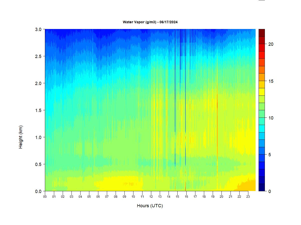Pick the dark red top colorbar segment
This screenshot has width=301, height=225.
(262, 33)
